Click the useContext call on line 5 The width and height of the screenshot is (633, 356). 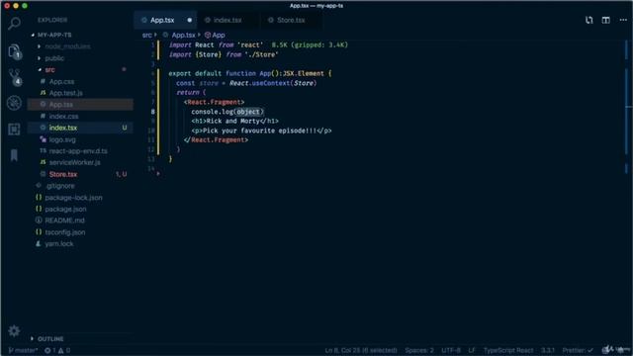(271, 83)
